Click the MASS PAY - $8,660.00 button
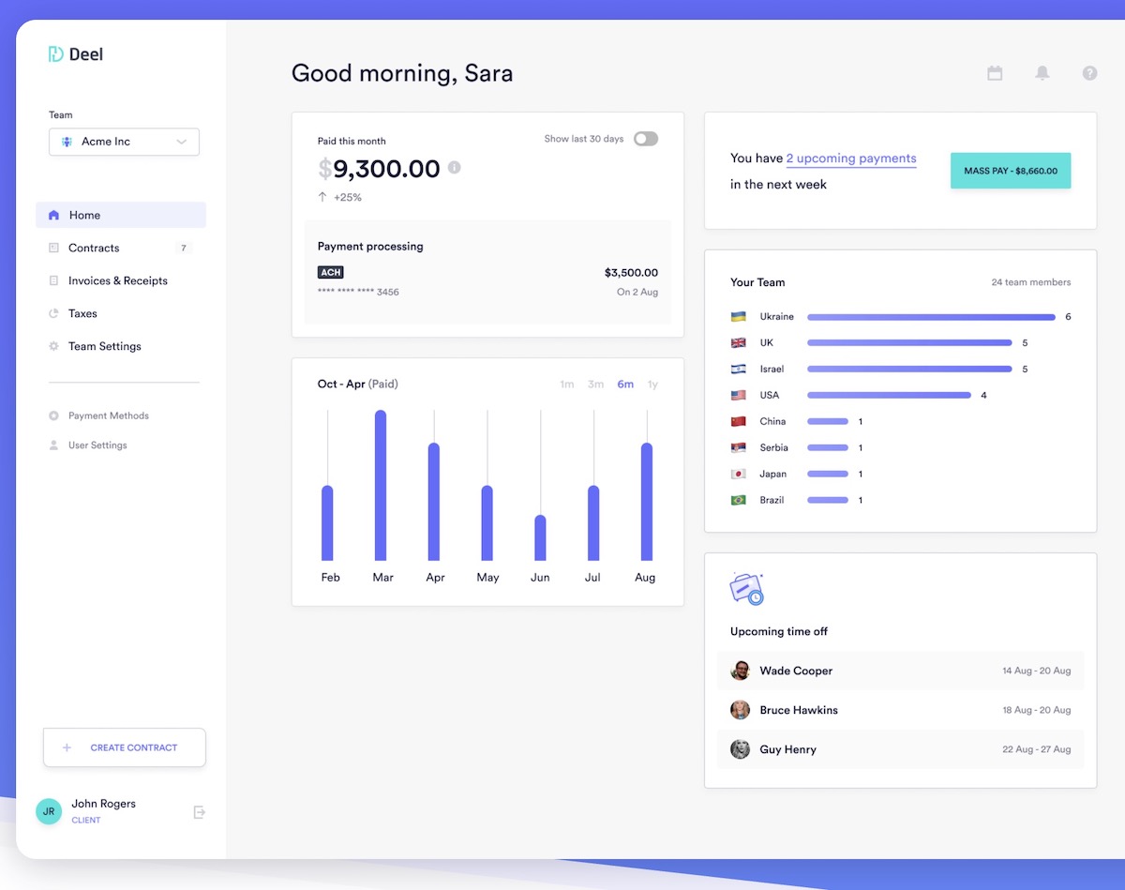Image resolution: width=1125 pixels, height=890 pixels. click(x=1010, y=171)
